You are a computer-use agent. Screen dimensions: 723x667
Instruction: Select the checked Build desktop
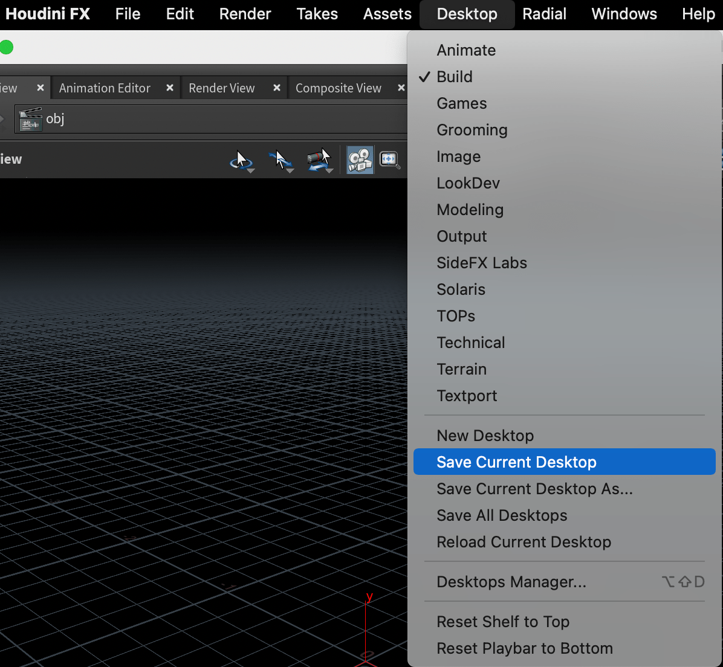[x=565, y=77]
